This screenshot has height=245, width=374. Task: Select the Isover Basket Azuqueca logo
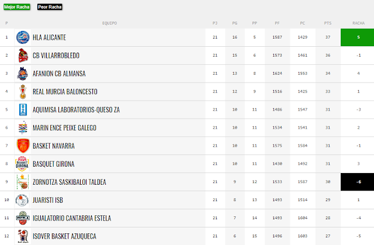click(23, 236)
